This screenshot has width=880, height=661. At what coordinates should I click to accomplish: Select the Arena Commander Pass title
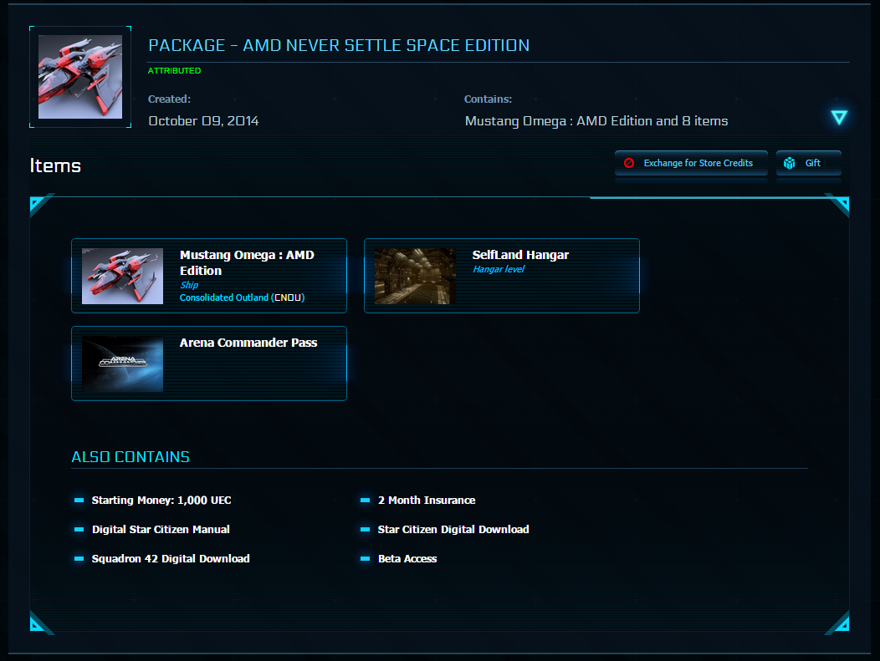click(x=248, y=343)
